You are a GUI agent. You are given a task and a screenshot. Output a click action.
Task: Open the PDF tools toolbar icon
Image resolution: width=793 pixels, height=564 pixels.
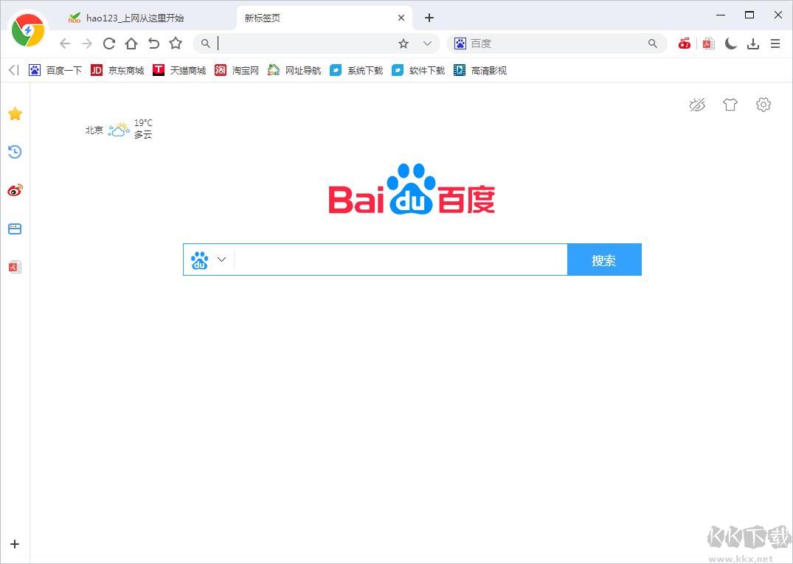[708, 43]
